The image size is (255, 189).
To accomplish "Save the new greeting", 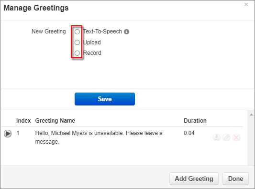I will point(105,99).
